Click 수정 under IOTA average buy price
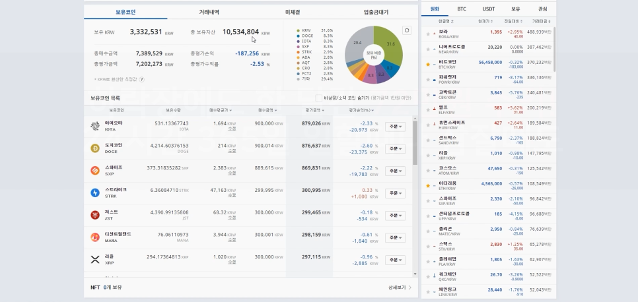 click(x=232, y=129)
